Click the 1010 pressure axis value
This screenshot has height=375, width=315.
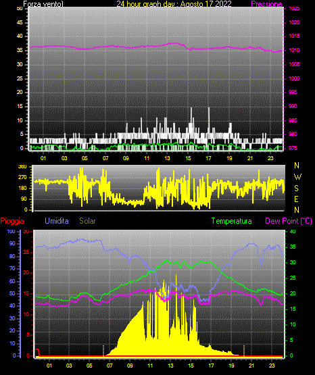(294, 50)
